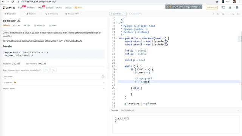Open browser profile avatar
This screenshot has width=242, height=136.
tap(234, 2)
